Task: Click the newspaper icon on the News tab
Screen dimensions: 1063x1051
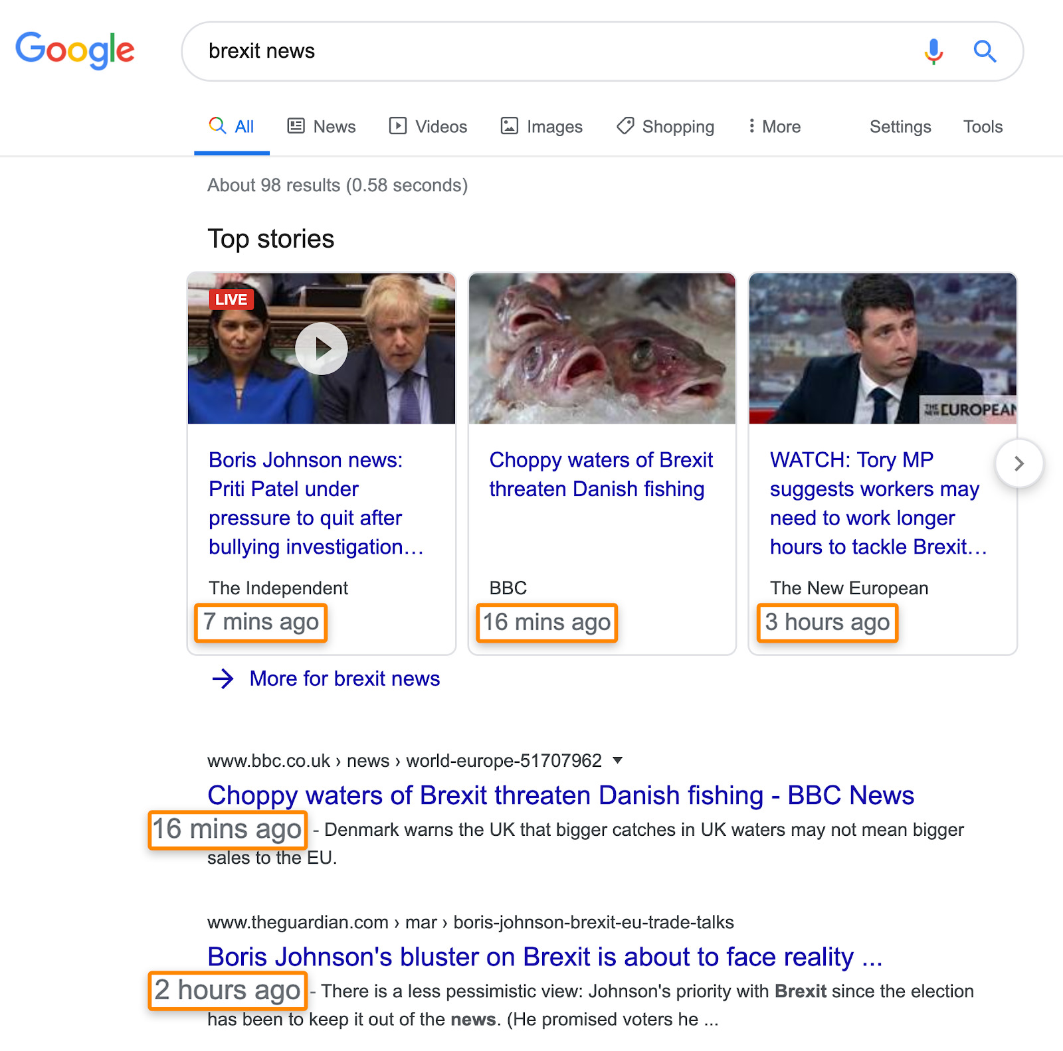Action: (296, 125)
